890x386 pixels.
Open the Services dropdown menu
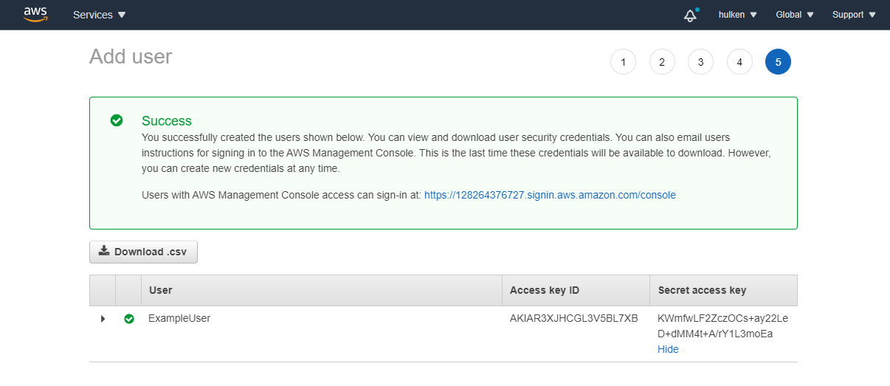click(99, 15)
